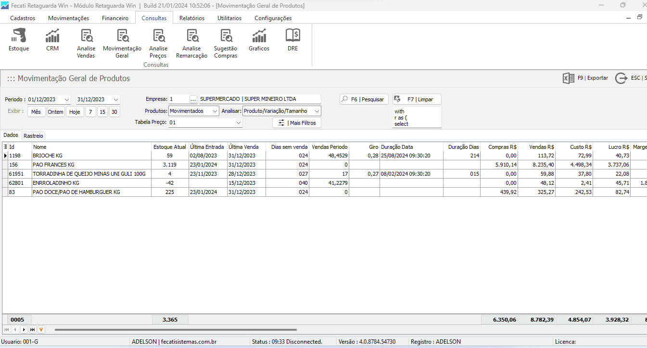Open the Estoque barcode scanner icon
Viewport: 647px width, 348px height.
pos(19,36)
